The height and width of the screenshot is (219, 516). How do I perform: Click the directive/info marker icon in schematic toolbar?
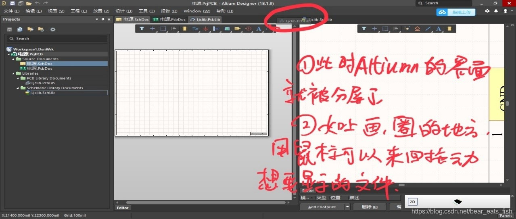coord(248,29)
